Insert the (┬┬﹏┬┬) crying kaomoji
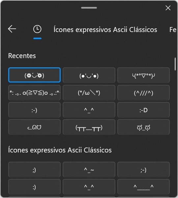The width and height of the screenshot is (178, 198). click(x=89, y=127)
